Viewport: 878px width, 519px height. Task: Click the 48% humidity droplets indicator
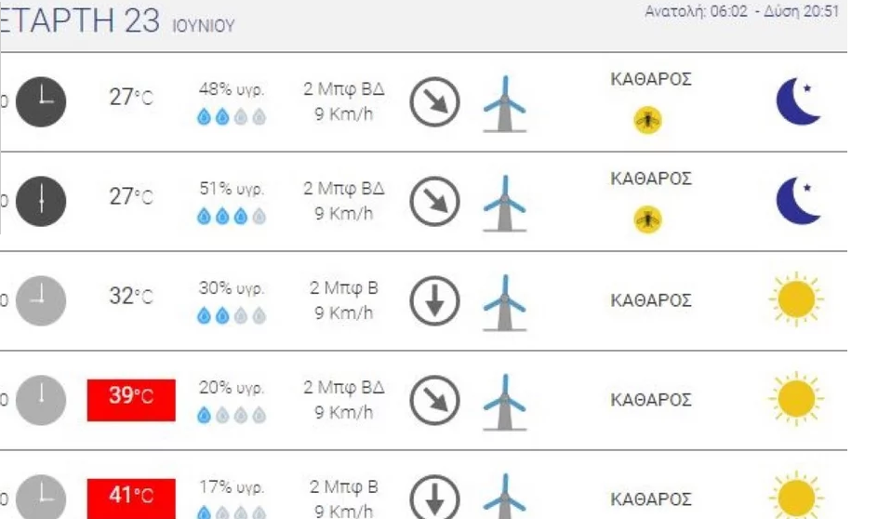click(x=232, y=116)
